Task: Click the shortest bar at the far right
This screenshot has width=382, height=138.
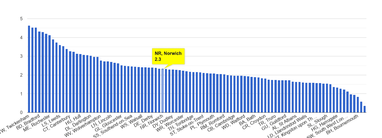Action: pos(364,109)
